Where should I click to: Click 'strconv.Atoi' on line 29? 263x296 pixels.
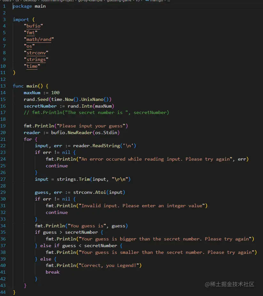[x=89, y=192]
